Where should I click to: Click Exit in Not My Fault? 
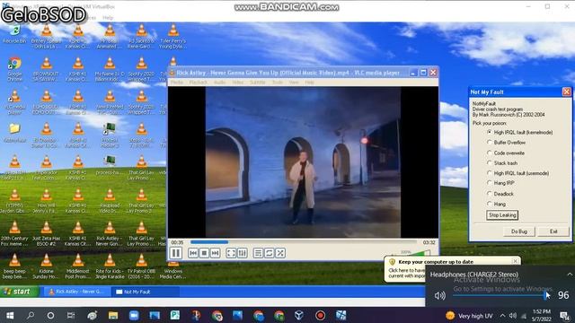(553, 231)
